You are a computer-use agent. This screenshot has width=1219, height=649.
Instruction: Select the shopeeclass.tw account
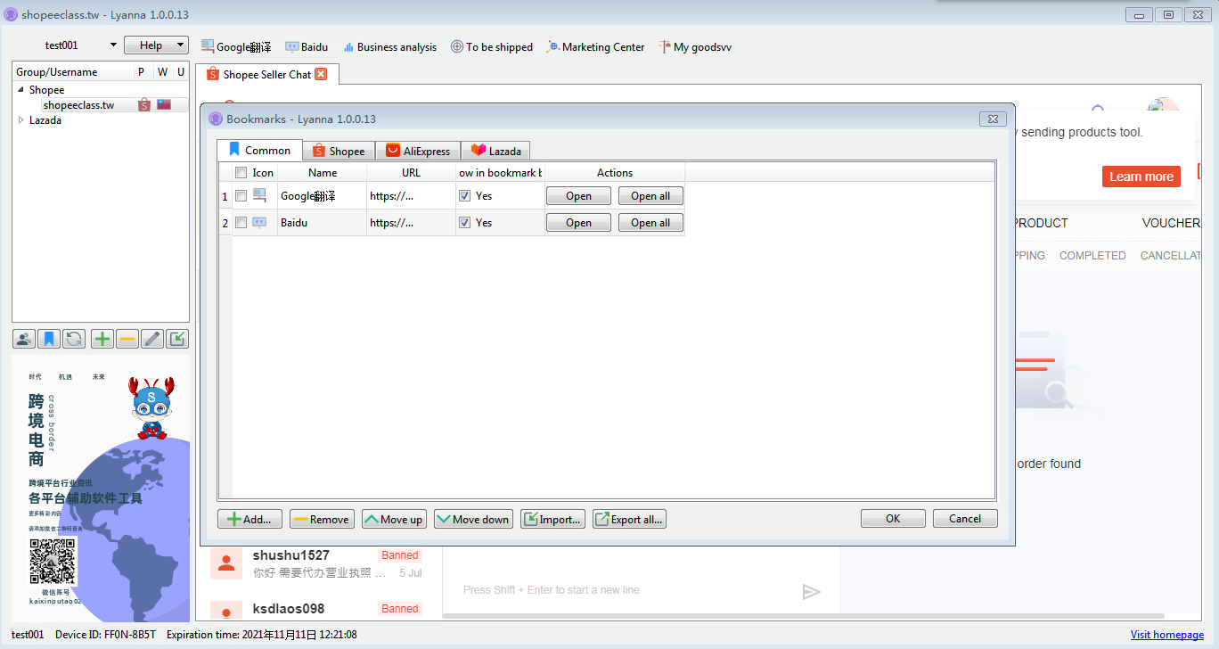tap(80, 105)
